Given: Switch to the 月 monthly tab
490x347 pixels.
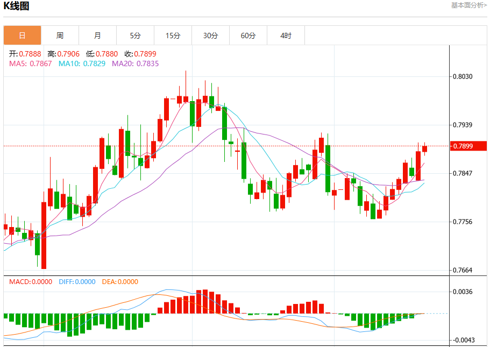Looking at the screenshot, I should click(97, 36).
